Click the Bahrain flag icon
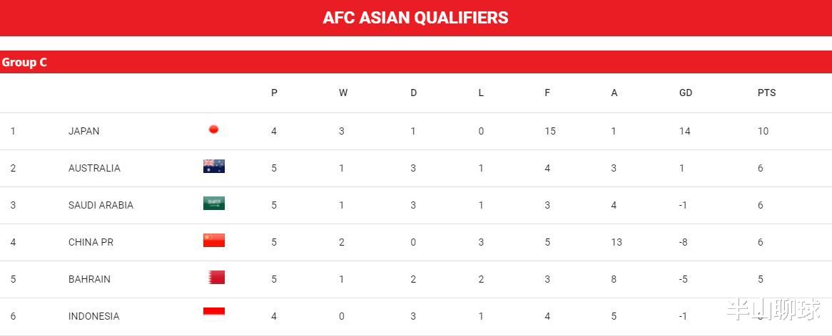 [x=216, y=277]
